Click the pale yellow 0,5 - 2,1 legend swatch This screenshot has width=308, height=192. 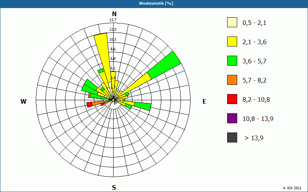coord(232,22)
